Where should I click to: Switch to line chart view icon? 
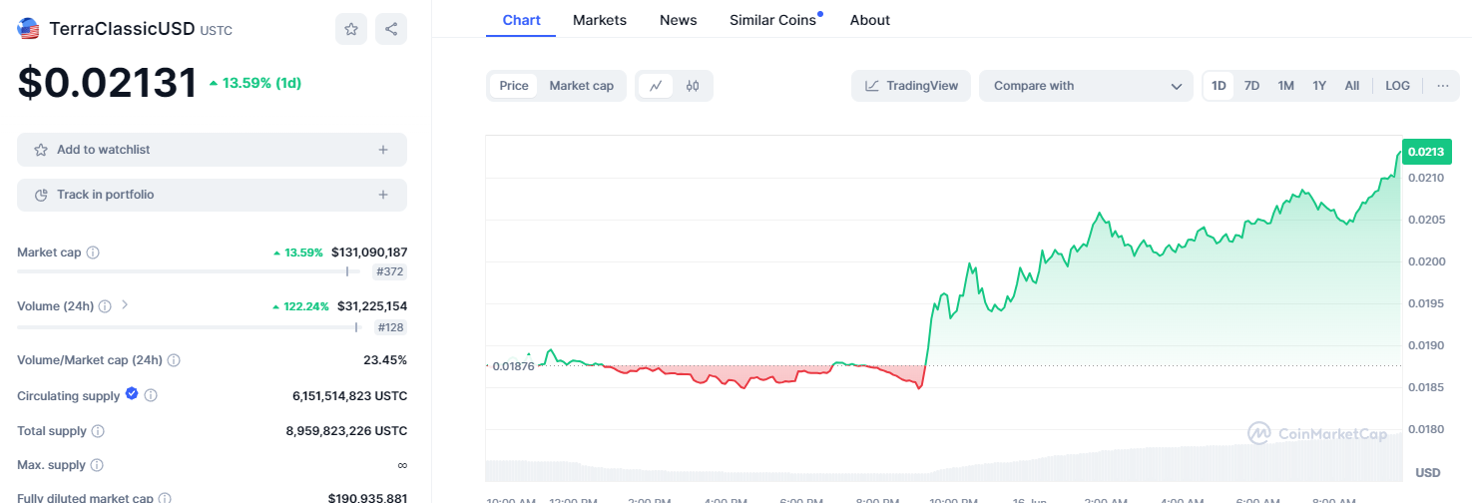(656, 86)
